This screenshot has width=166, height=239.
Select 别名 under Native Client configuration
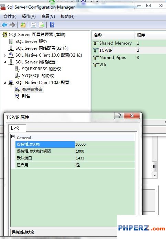click(x=26, y=96)
